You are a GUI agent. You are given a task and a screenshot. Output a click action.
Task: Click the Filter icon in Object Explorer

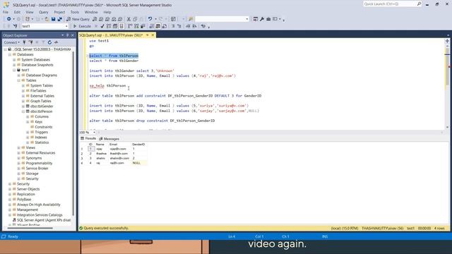[43, 42]
